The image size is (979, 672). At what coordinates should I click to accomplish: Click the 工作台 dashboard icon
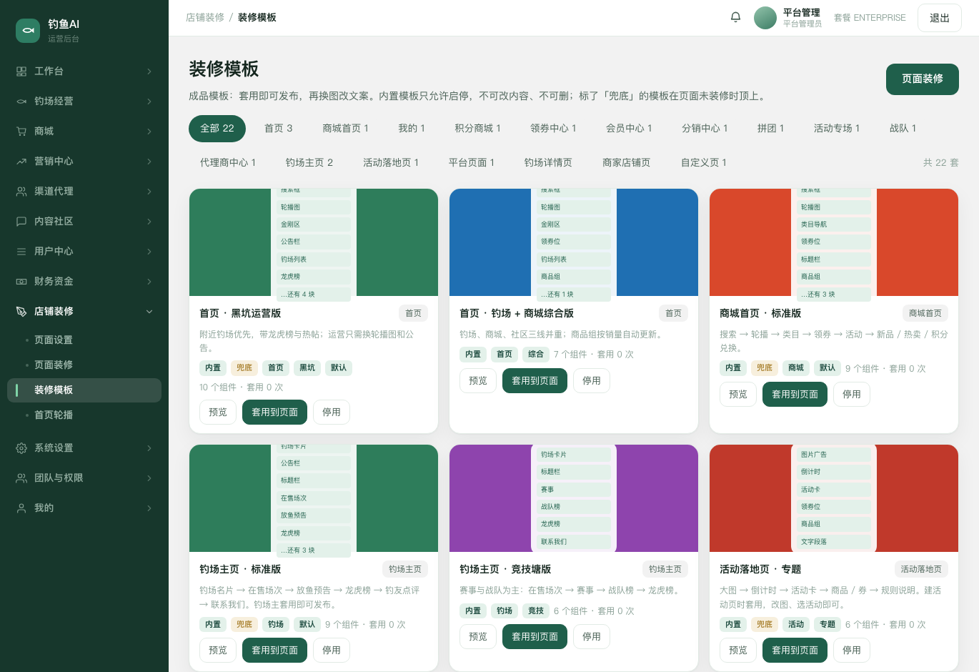[21, 71]
